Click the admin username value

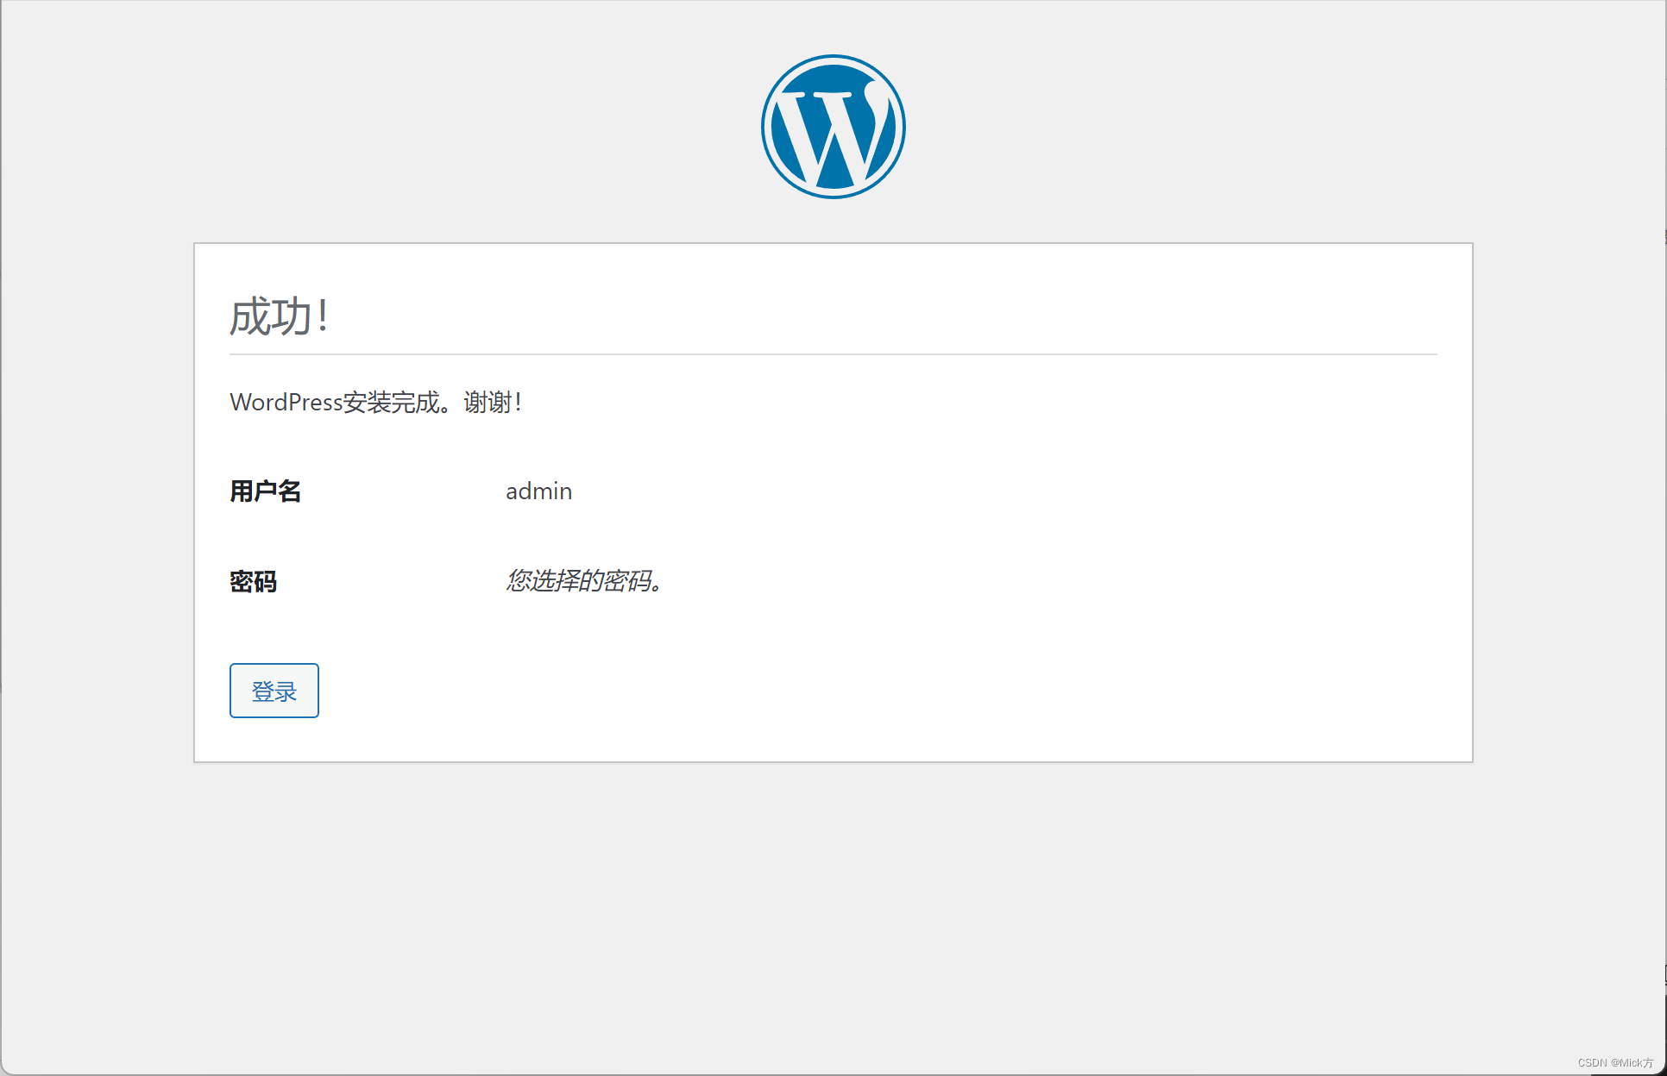click(539, 491)
